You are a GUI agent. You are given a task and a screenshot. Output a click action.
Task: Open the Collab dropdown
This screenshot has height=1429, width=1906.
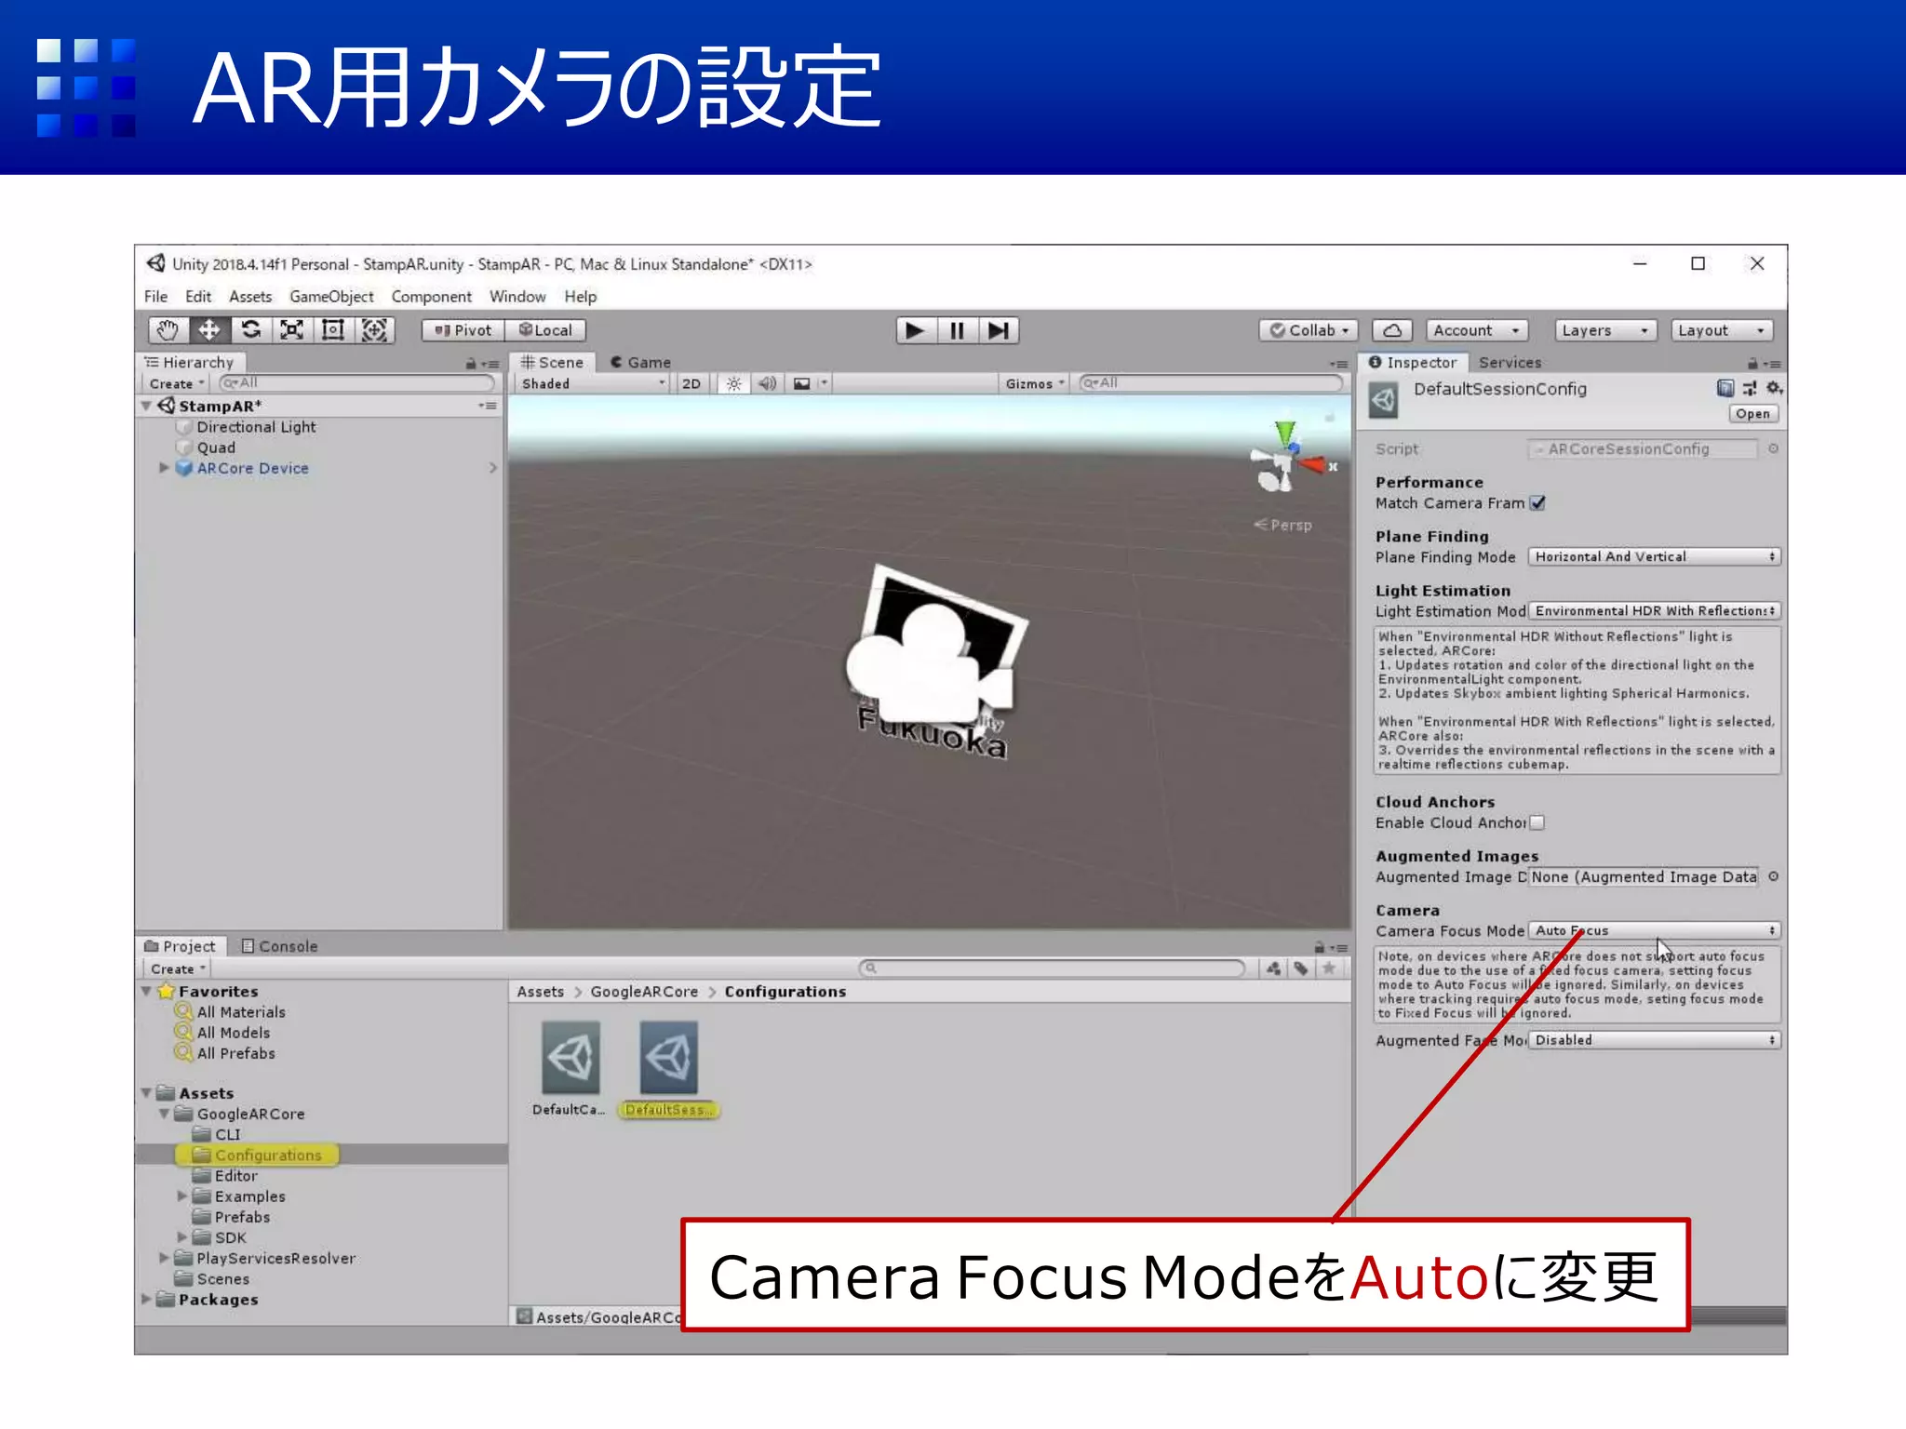[1309, 330]
